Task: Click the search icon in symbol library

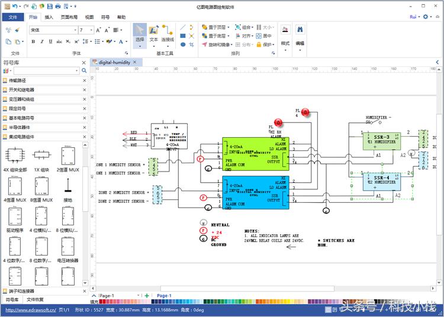Action: [84, 71]
